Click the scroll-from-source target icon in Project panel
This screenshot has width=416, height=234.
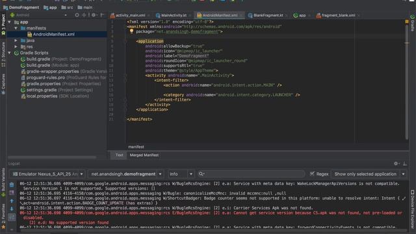(77, 15)
